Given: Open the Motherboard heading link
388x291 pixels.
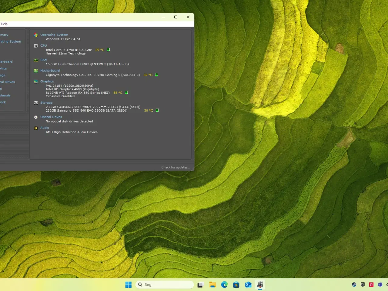Looking at the screenshot, I should [50, 71].
